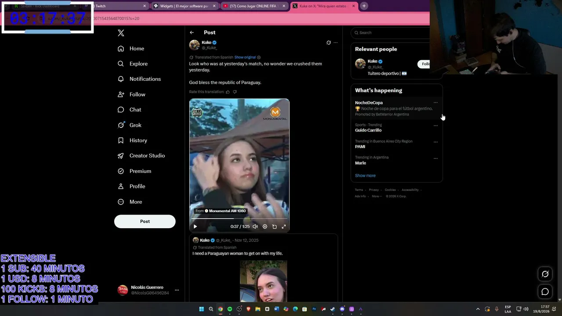
Task: Toggle picture-in-picture for the video
Action: (x=274, y=226)
